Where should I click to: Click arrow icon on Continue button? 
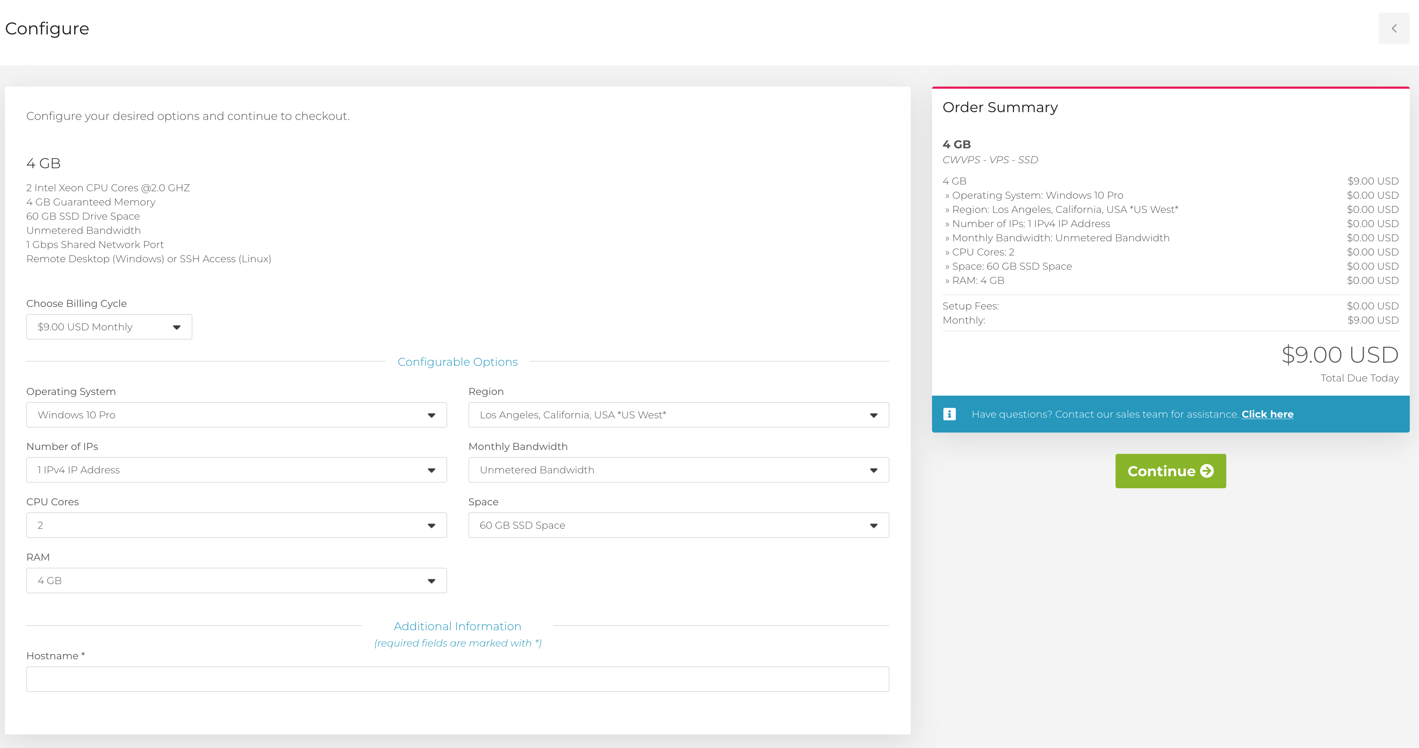[1207, 471]
